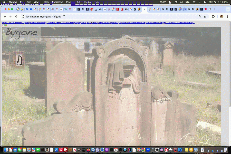
Task: Click the Chrome profile avatar
Action: (221, 16)
